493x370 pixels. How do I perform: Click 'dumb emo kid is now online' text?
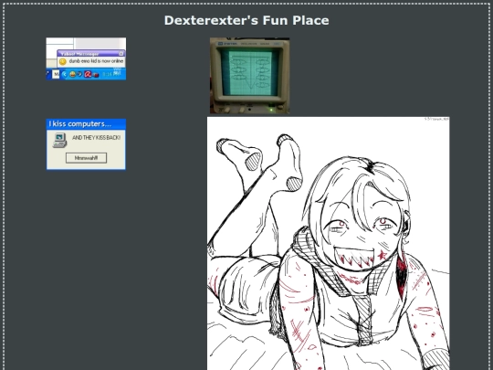click(x=96, y=61)
